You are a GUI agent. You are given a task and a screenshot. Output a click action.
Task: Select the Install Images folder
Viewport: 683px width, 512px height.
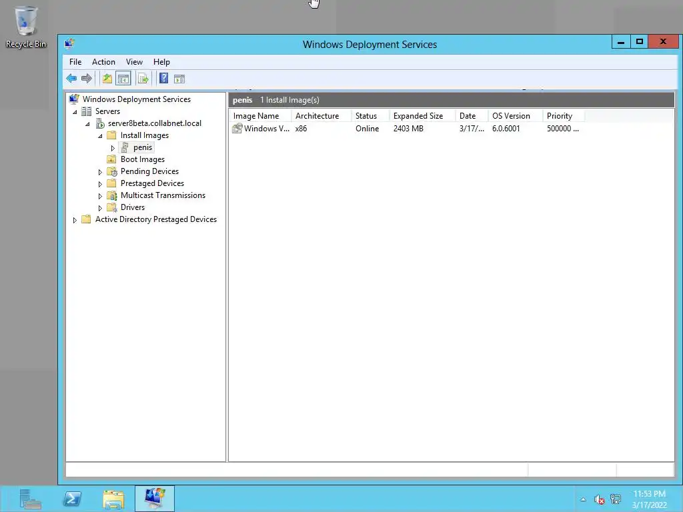pyautogui.click(x=145, y=135)
